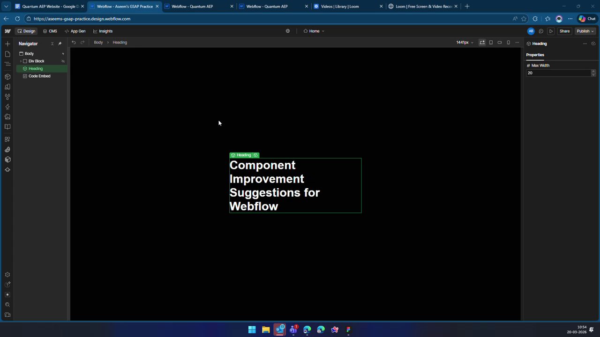
Task: Open the Interactions lightning panel
Action: coord(7,107)
